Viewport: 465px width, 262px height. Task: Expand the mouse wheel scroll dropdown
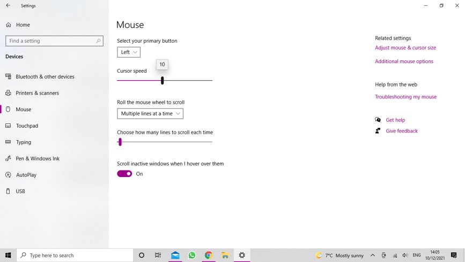coord(150,113)
